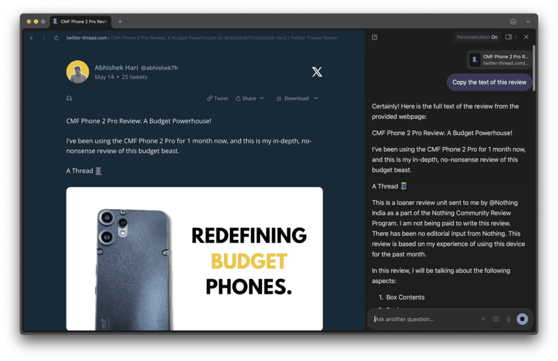Click the 'May 14 • 25 tweets' text
Screen dimensions: 558x361
pyautogui.click(x=121, y=77)
